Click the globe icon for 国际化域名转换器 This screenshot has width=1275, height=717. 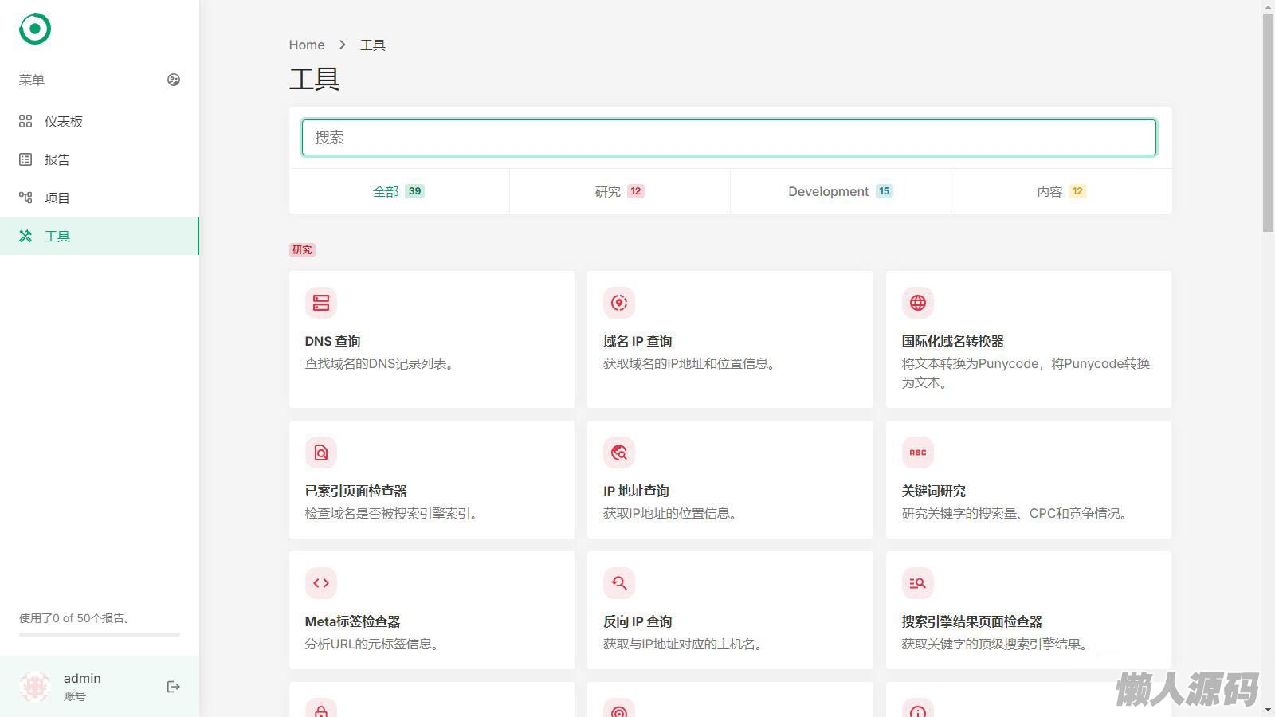tap(918, 303)
